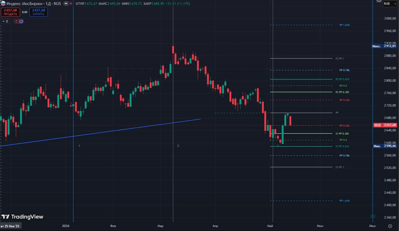The image size is (399, 231).
Task: Click the pink approximate-equal sign icon
Action: pos(71,4)
